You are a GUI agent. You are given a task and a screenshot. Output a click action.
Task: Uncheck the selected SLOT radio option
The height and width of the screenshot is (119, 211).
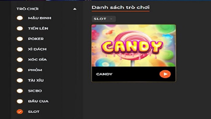(x=20, y=112)
